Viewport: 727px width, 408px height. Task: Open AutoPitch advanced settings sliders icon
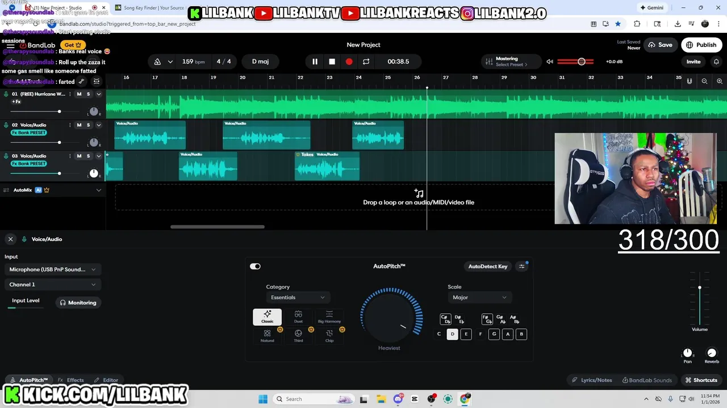click(x=522, y=266)
